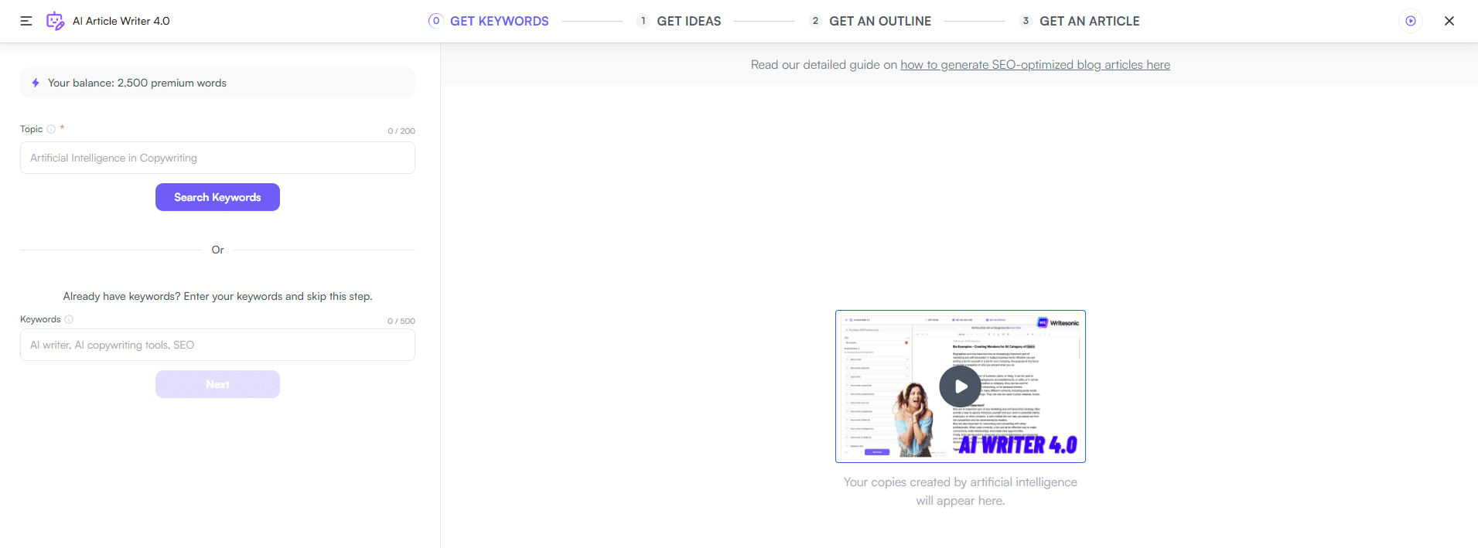The width and height of the screenshot is (1478, 548).
Task: Play the AI Writer 4.0 video
Action: [961, 386]
